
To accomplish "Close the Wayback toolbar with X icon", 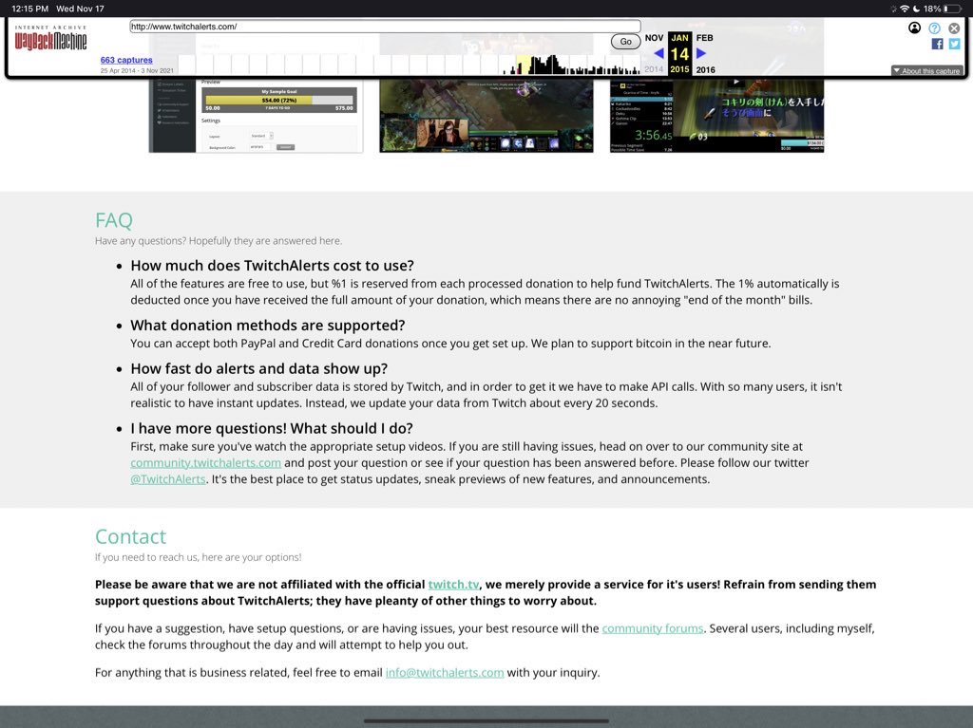I will click(x=954, y=28).
